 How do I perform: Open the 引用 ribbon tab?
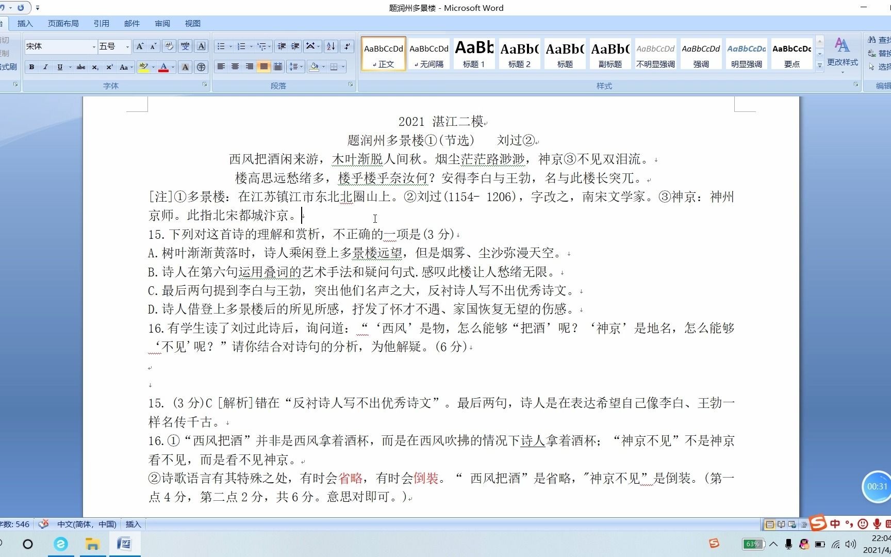pos(101,23)
